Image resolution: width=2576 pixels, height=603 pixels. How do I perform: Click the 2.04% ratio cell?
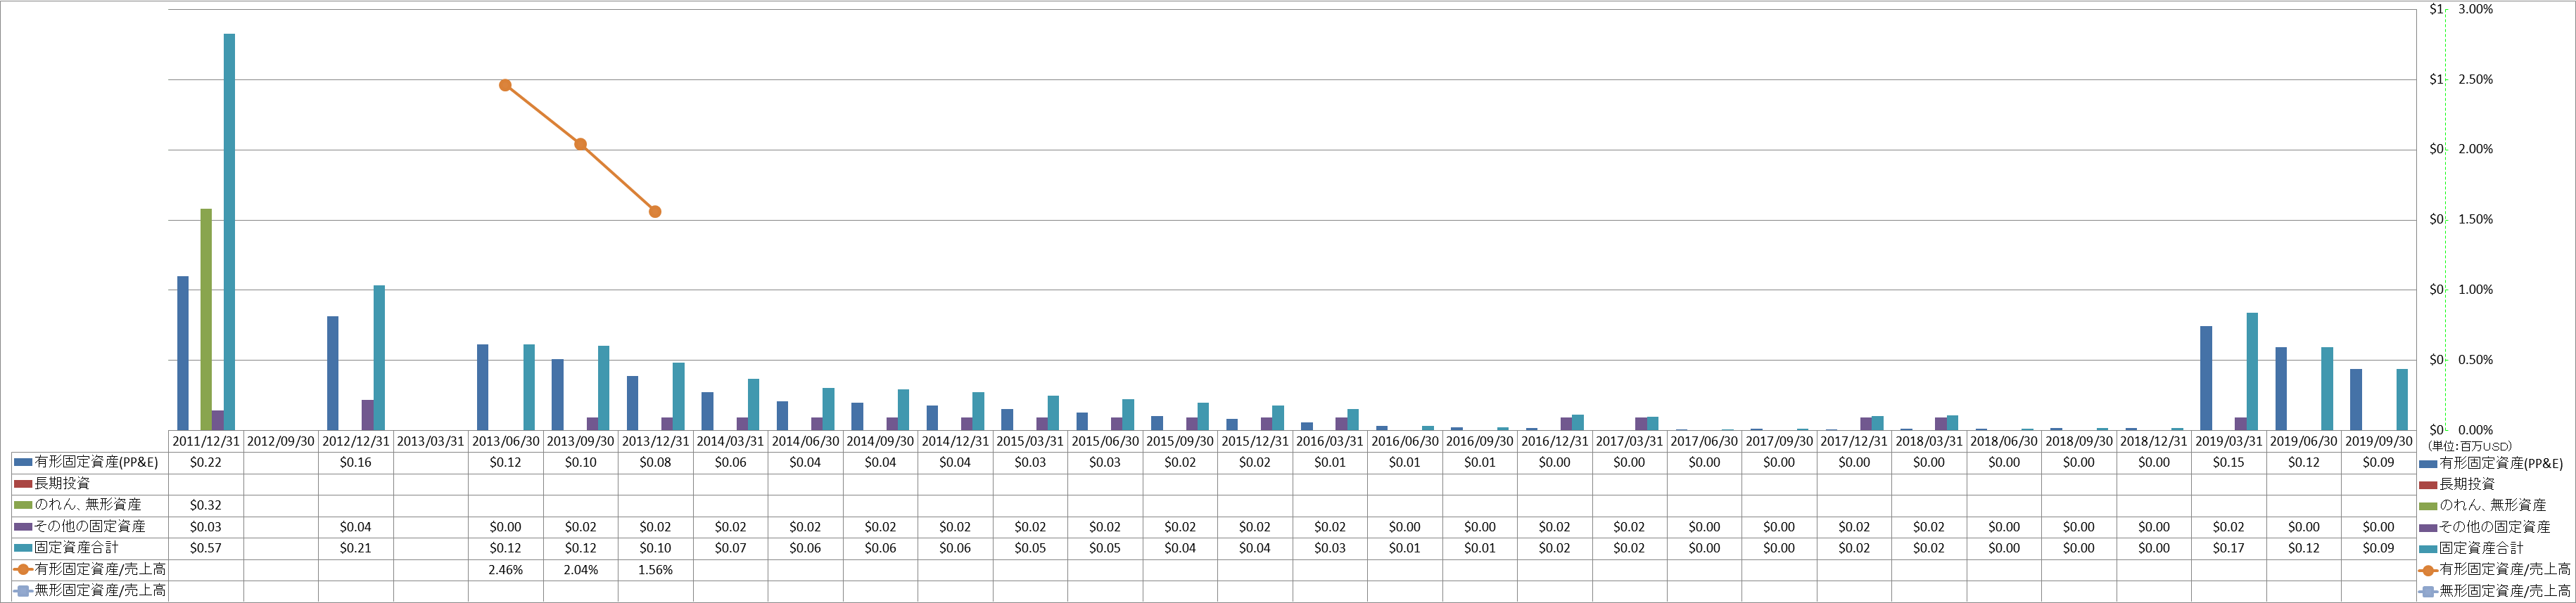coord(581,570)
